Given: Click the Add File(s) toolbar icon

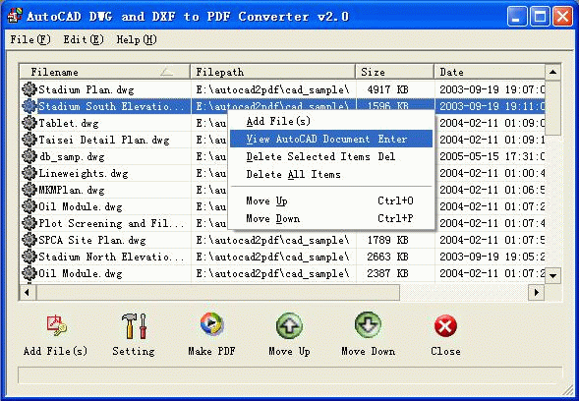Looking at the screenshot, I should pos(56,325).
